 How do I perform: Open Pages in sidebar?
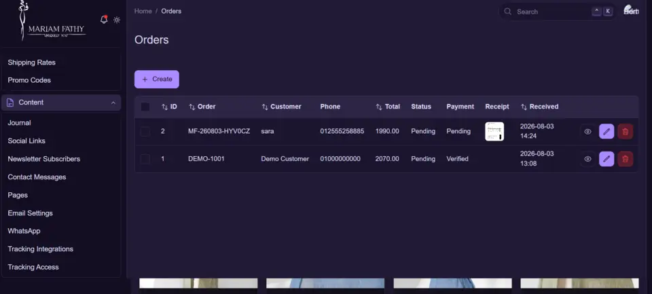(18, 195)
